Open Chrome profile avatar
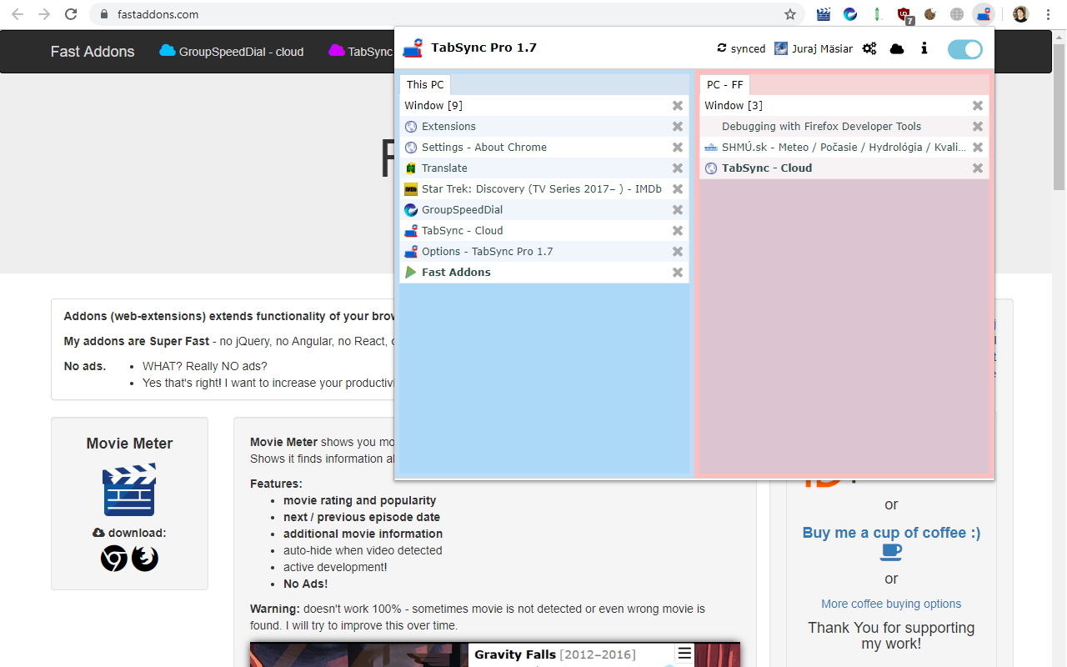The height and width of the screenshot is (667, 1067). [x=1020, y=14]
